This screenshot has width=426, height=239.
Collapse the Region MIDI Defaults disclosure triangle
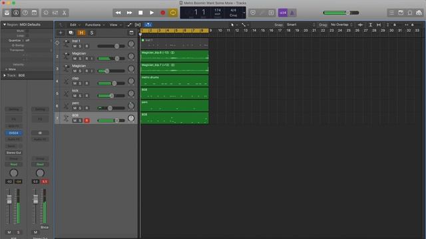(5, 25)
